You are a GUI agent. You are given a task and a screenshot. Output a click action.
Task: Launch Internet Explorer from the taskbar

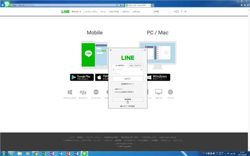coord(12,154)
